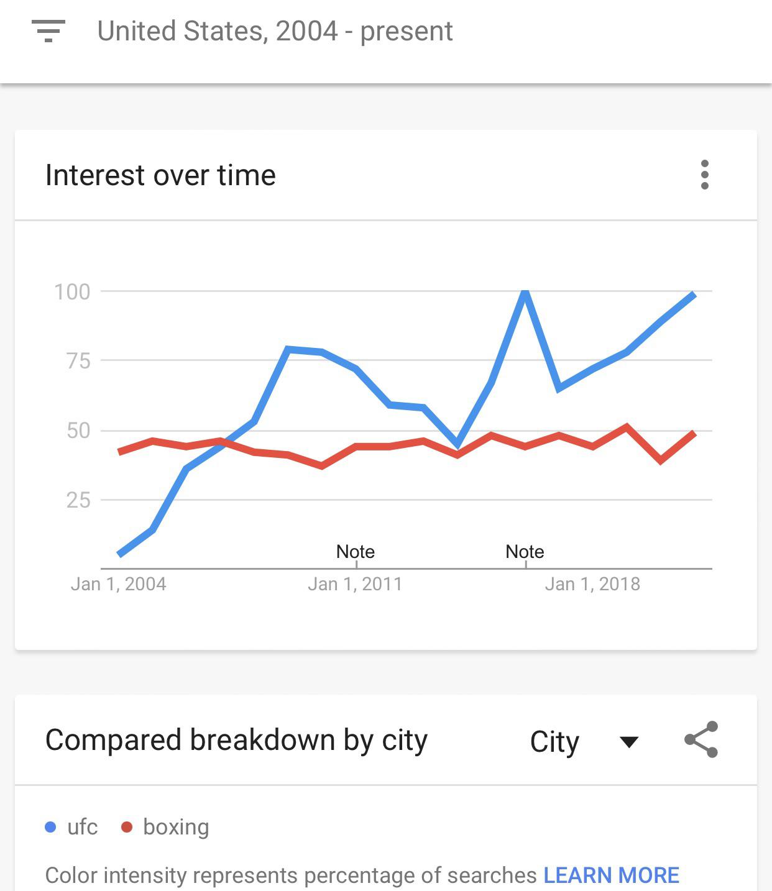Select the ufc line starting point in 2004

[119, 554]
